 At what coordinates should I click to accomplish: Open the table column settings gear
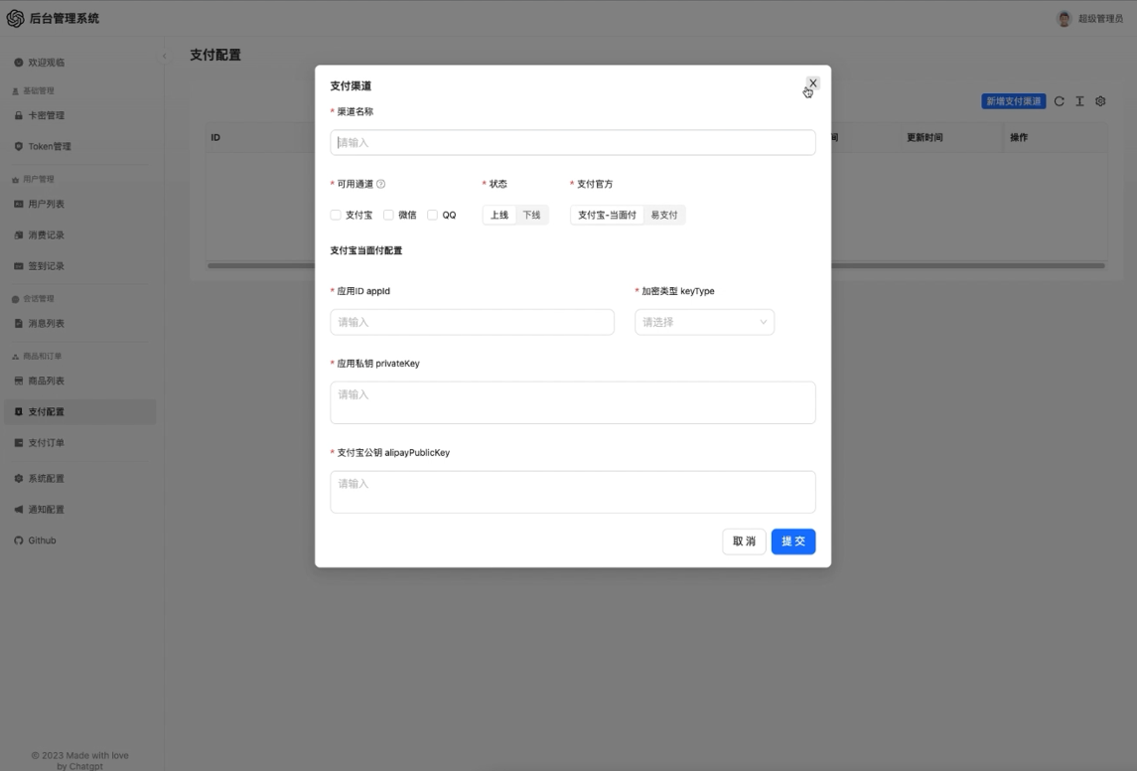click(x=1100, y=100)
